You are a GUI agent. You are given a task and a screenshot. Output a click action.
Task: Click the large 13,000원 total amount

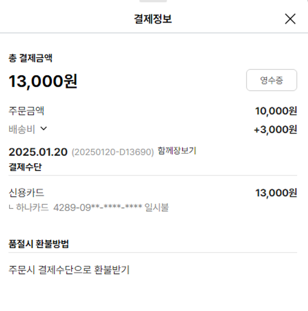pyautogui.click(x=43, y=81)
